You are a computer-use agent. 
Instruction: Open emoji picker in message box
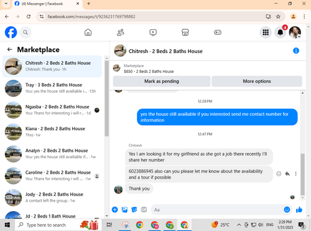point(287,210)
